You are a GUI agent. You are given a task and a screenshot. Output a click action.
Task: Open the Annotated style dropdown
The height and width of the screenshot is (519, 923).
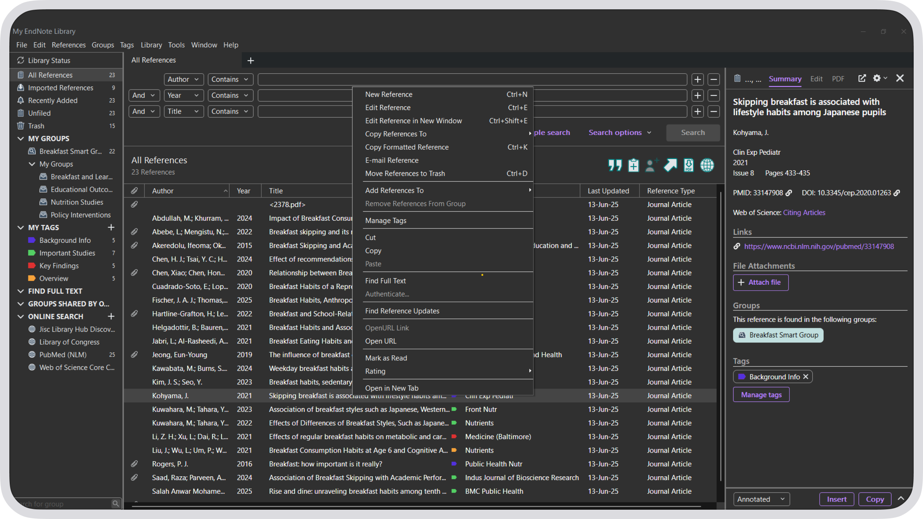(x=761, y=499)
